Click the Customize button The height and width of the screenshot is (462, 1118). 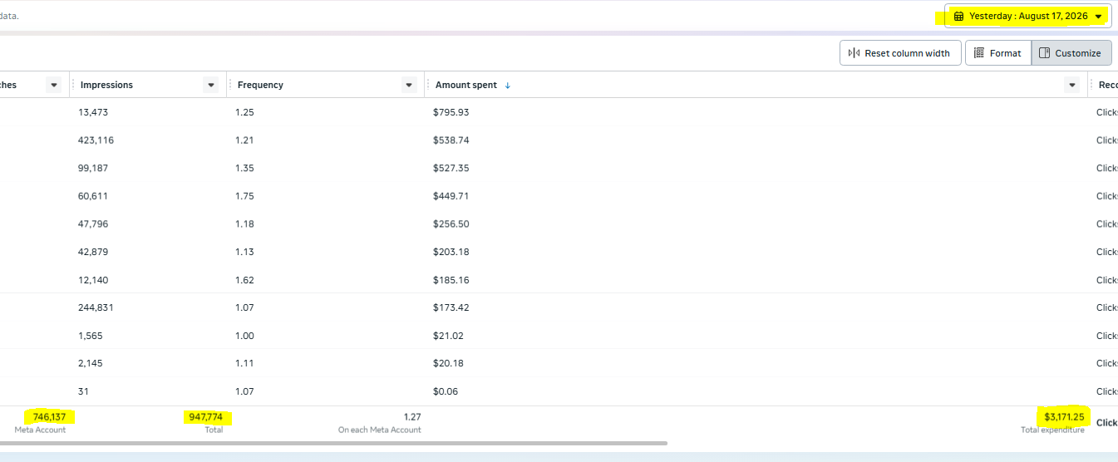pos(1071,53)
